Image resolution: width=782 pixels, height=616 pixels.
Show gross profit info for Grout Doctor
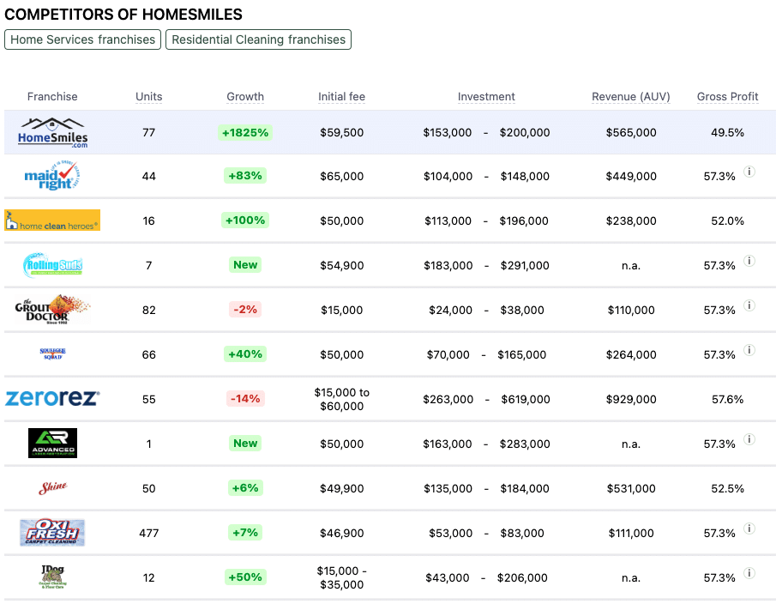point(749,305)
